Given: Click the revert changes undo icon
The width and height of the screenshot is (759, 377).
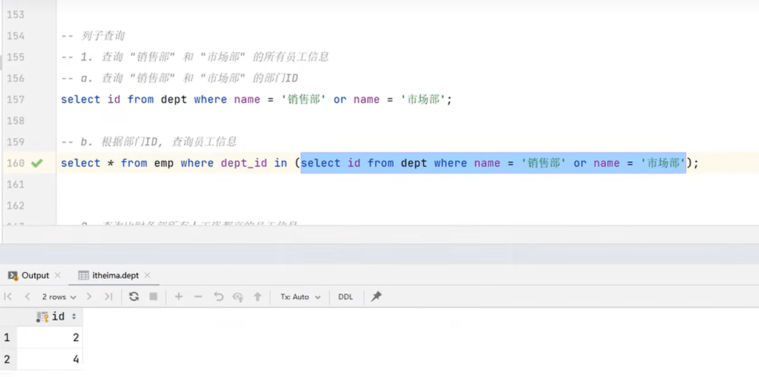Looking at the screenshot, I should tap(218, 296).
